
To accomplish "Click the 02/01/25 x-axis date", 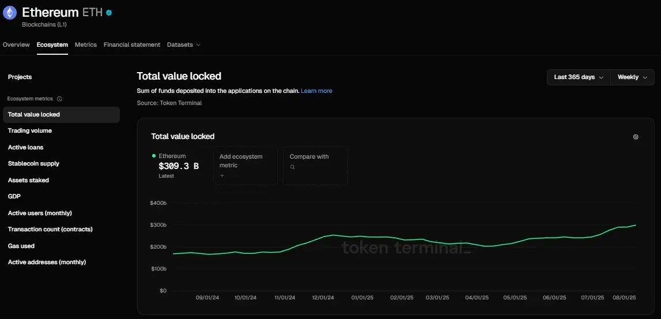I will click(x=402, y=298).
